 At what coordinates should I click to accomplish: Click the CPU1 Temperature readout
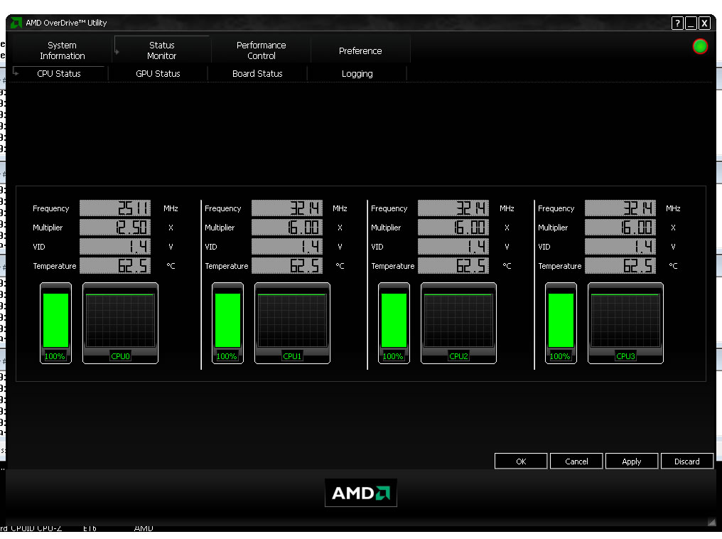(x=287, y=266)
